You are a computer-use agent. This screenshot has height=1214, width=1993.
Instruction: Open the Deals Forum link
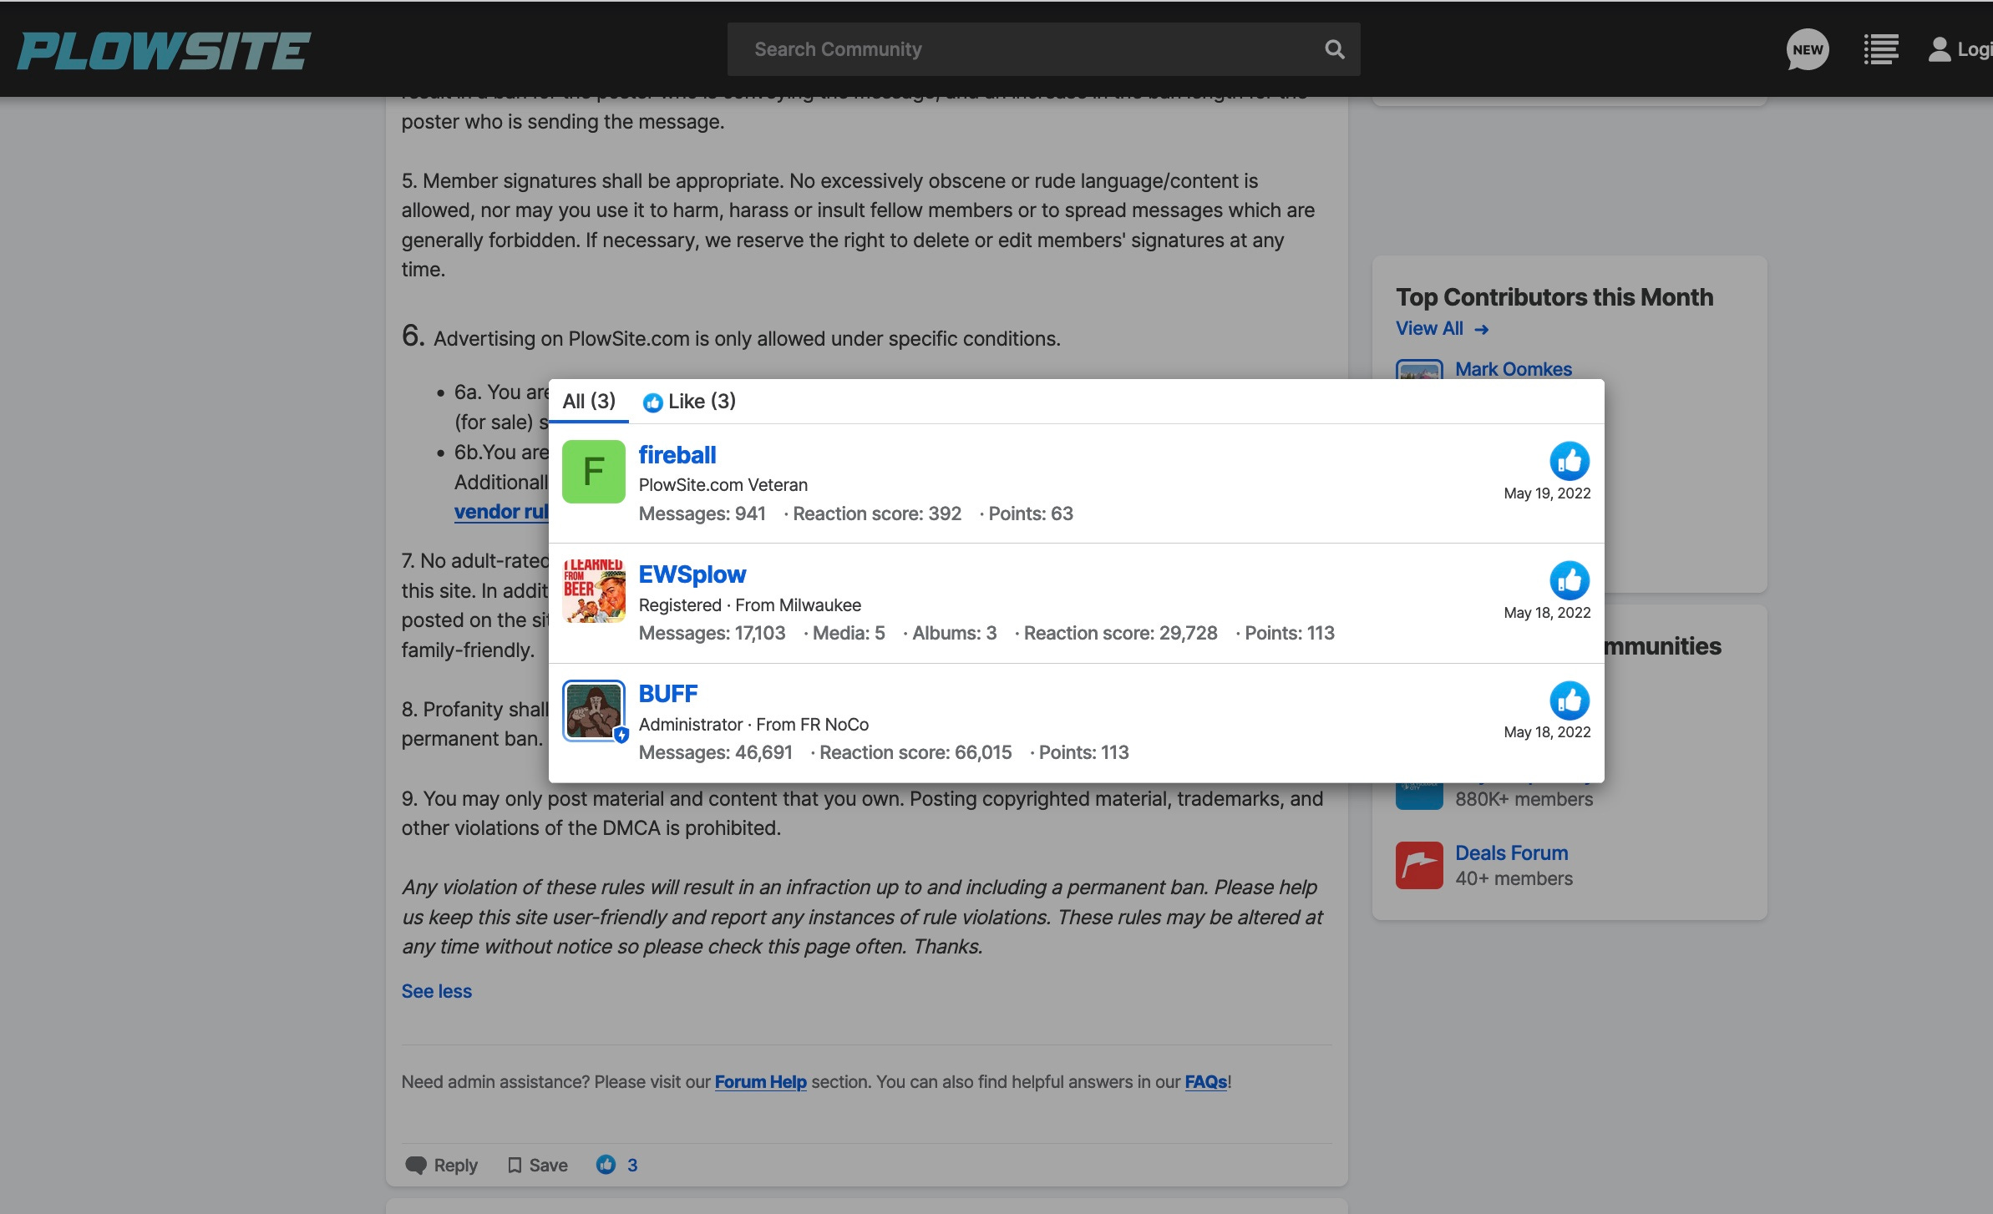[x=1511, y=852]
